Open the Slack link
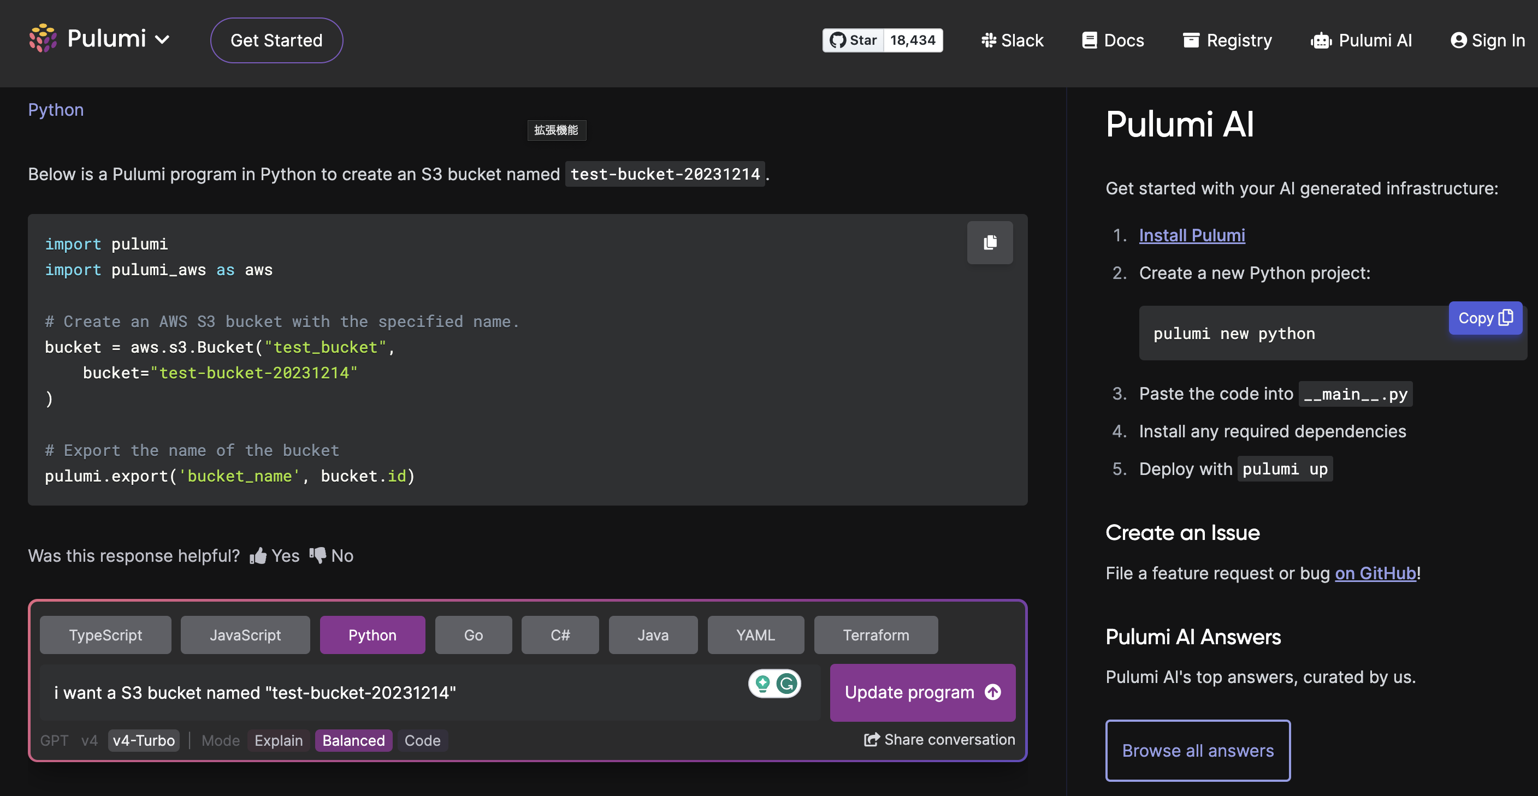This screenshot has width=1538, height=796. [1013, 40]
